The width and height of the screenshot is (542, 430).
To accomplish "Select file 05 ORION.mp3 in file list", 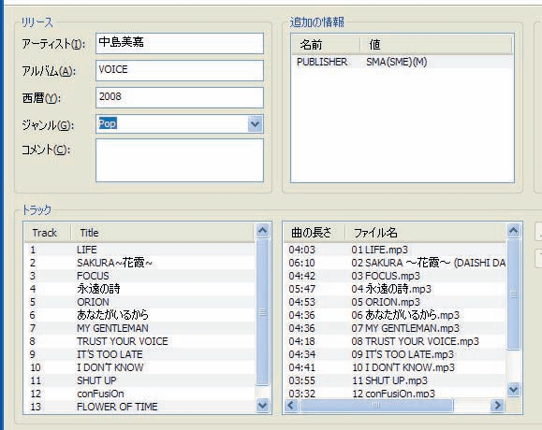I will pos(395,302).
